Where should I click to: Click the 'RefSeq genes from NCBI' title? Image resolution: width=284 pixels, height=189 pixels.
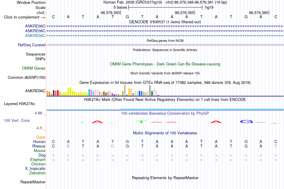click(165, 41)
